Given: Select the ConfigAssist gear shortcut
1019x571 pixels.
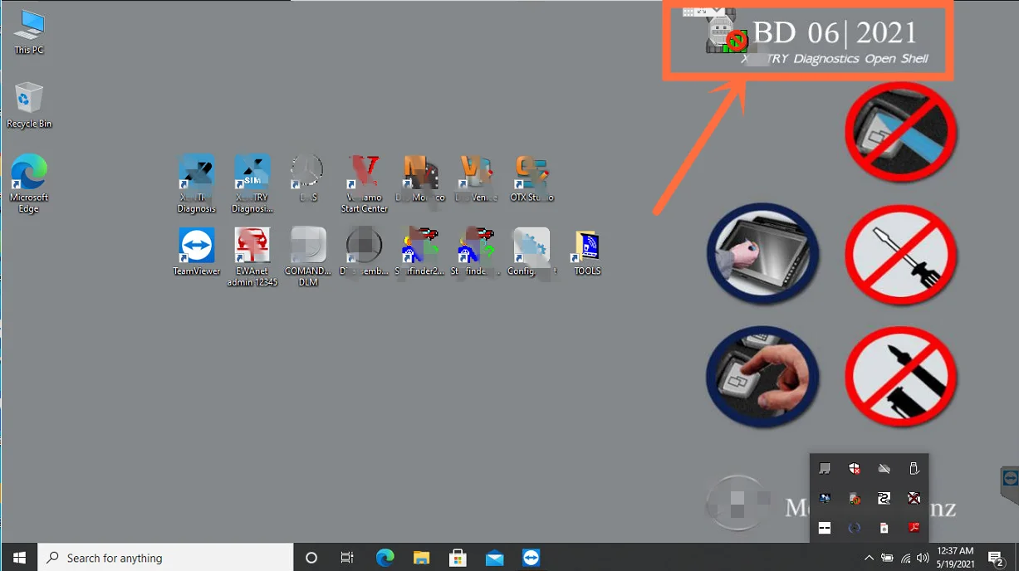Looking at the screenshot, I should tap(532, 251).
